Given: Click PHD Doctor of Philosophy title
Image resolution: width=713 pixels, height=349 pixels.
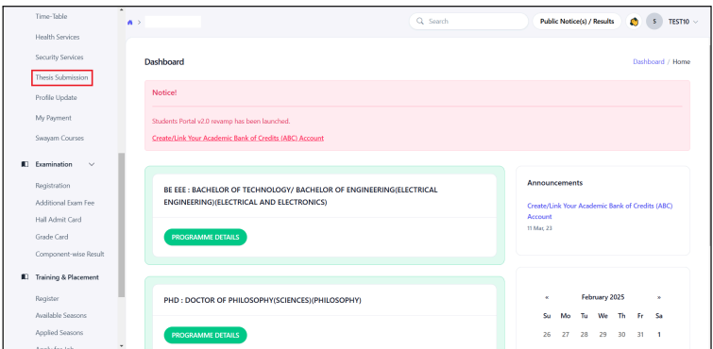Looking at the screenshot, I should pos(263,300).
